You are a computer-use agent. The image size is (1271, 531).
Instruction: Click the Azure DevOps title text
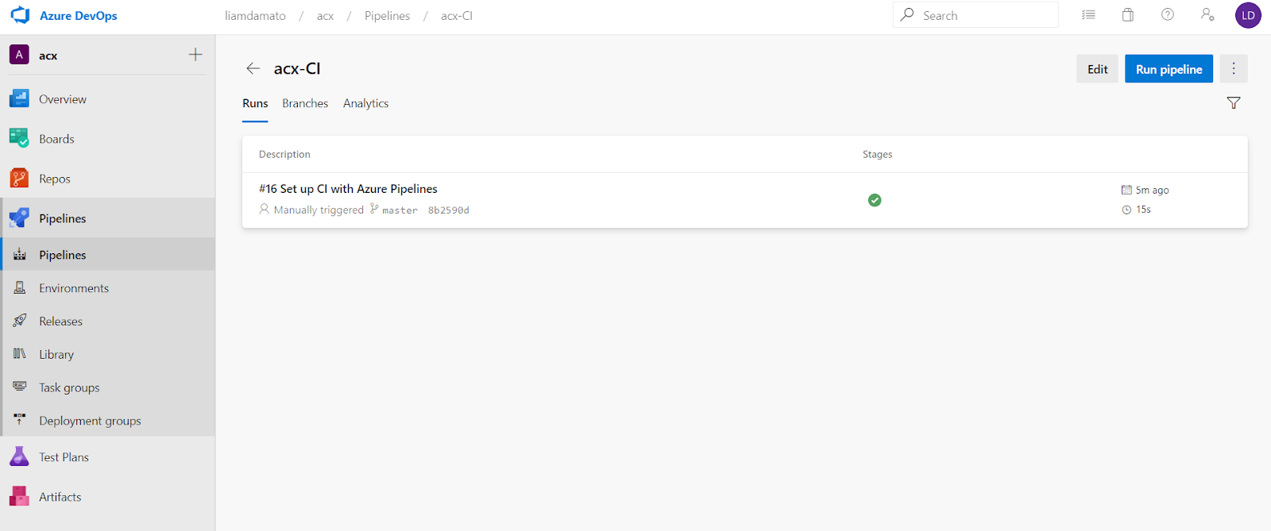coord(79,16)
